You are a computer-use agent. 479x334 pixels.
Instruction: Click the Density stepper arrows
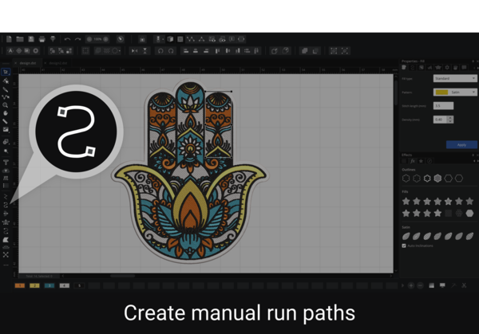(450, 120)
